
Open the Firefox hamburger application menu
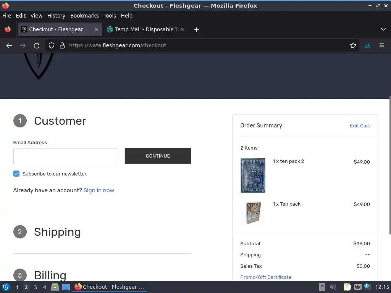click(x=382, y=46)
